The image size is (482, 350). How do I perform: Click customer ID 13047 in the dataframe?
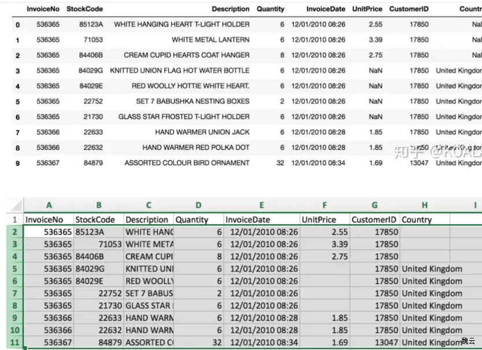click(x=419, y=162)
